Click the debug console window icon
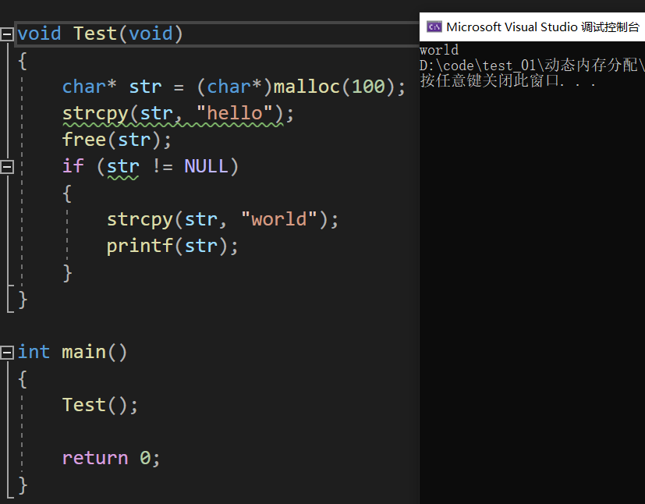The height and width of the screenshot is (504, 645). pyautogui.click(x=434, y=27)
